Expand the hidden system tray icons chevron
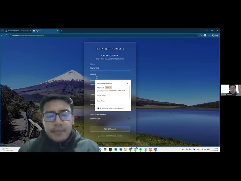The height and width of the screenshot is (181, 241). [183, 149]
